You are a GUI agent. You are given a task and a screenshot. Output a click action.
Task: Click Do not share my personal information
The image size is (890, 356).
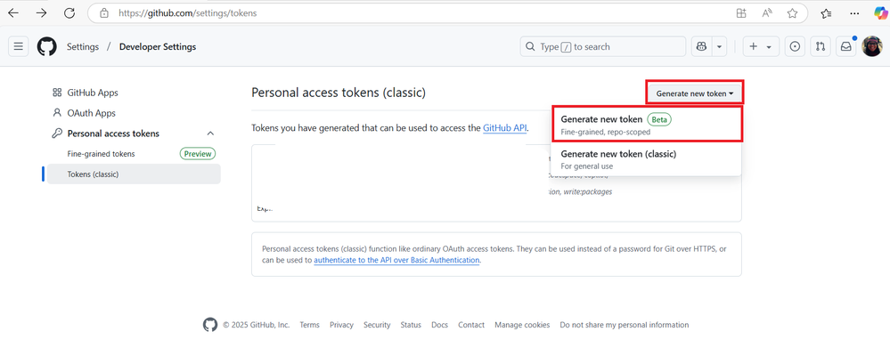tap(625, 325)
